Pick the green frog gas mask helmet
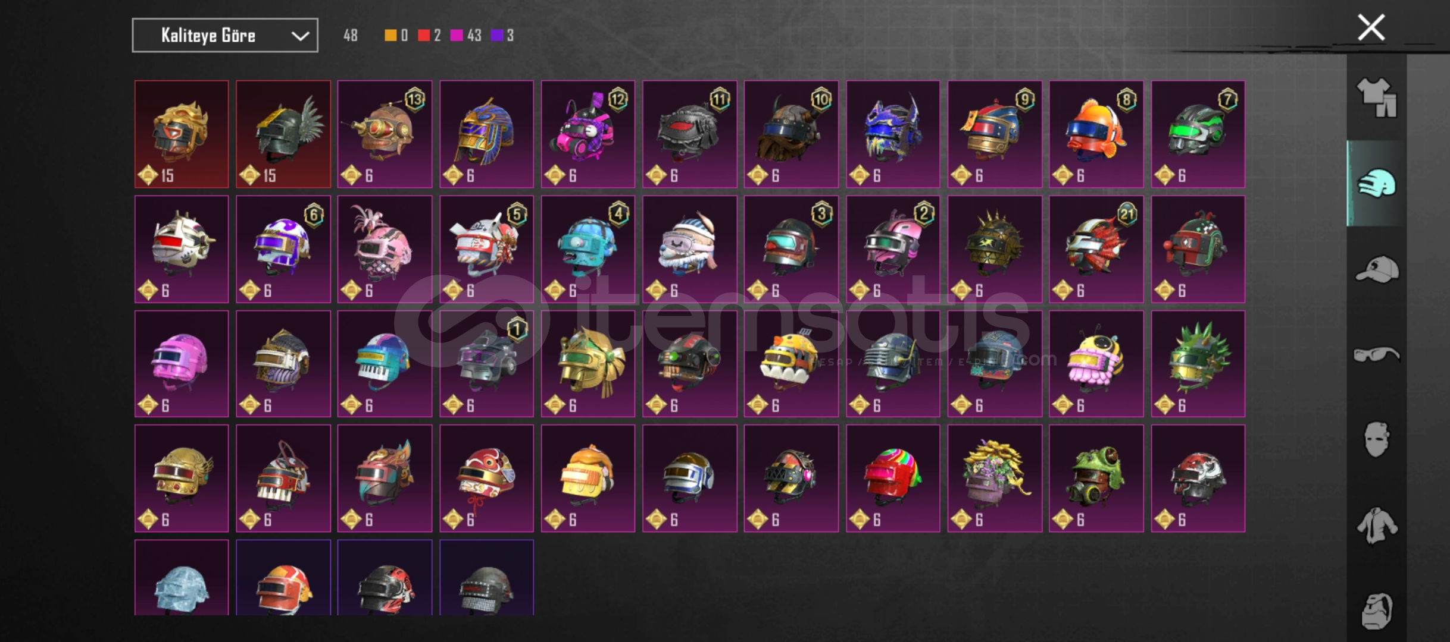 coord(1096,479)
